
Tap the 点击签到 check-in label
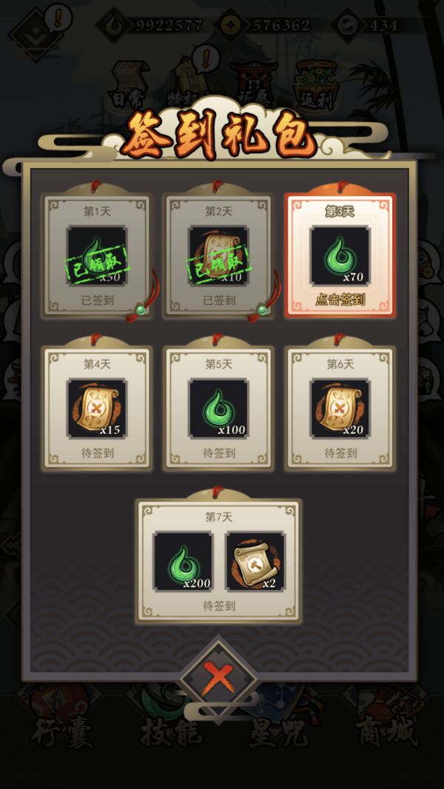pos(340,301)
